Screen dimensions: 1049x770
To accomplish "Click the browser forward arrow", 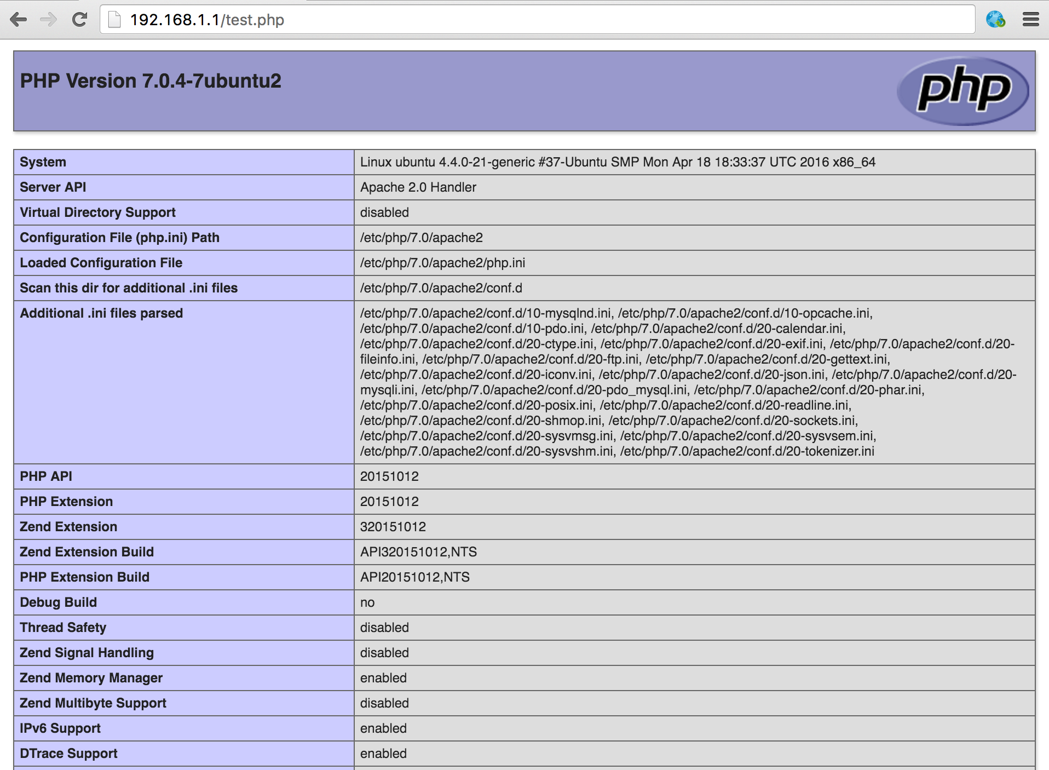I will coord(48,20).
